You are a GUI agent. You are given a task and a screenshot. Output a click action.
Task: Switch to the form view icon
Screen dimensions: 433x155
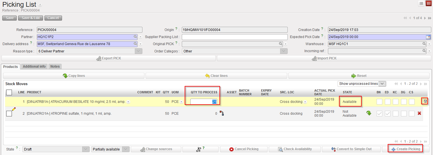[428, 3]
